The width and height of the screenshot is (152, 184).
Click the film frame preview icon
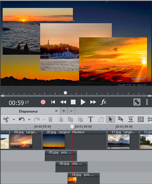click(x=141, y=119)
